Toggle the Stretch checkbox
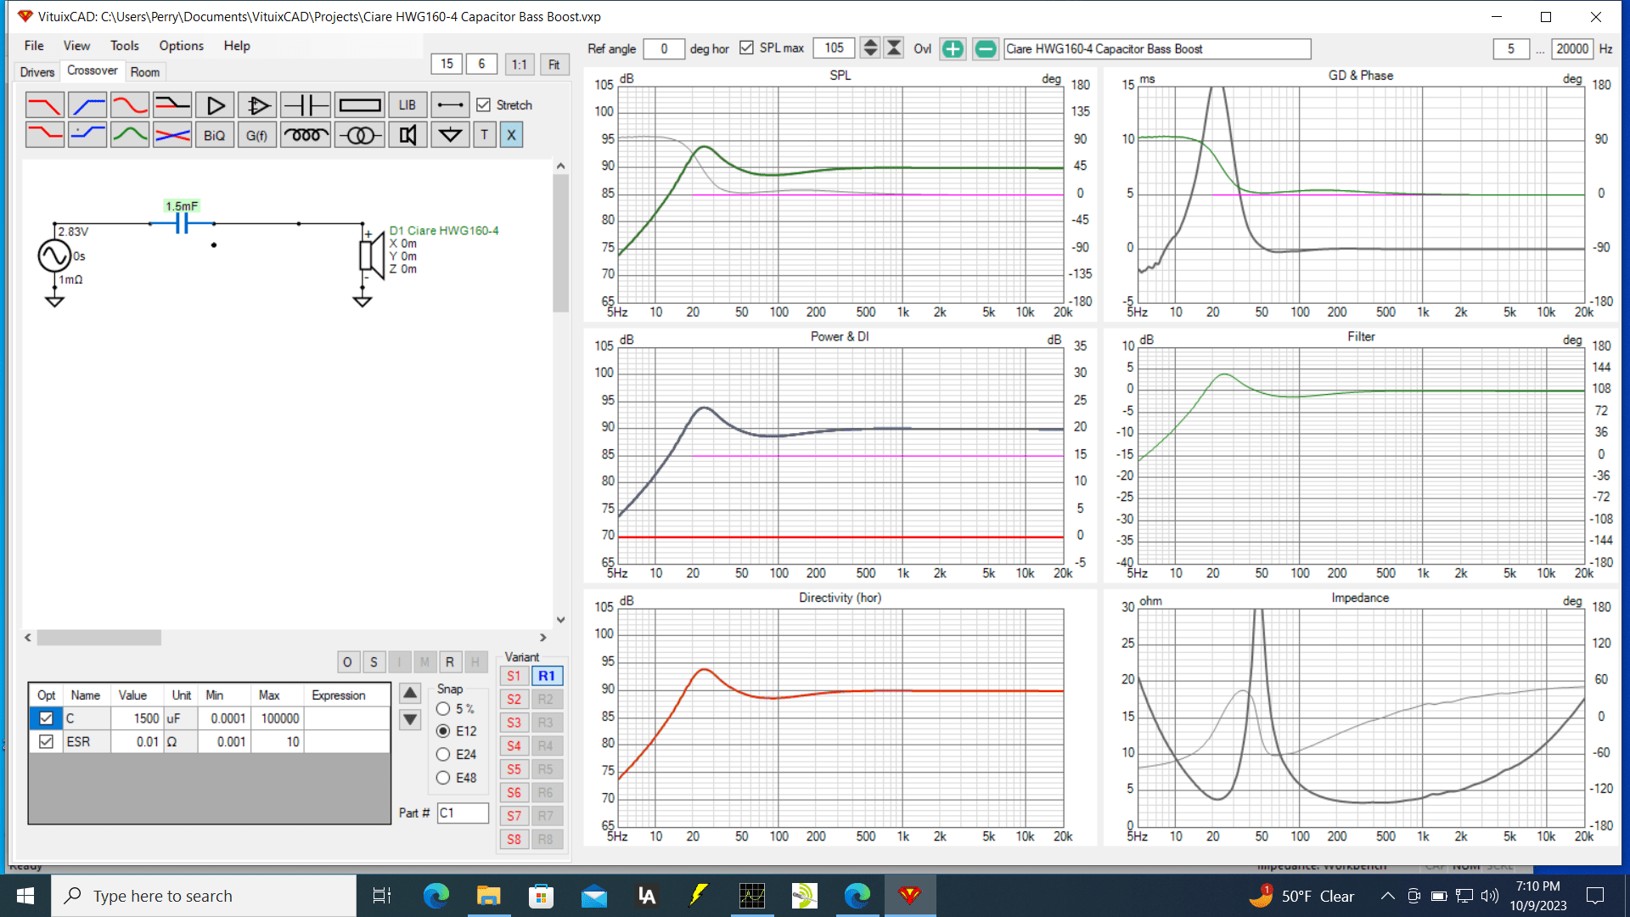The height and width of the screenshot is (917, 1630). click(484, 105)
